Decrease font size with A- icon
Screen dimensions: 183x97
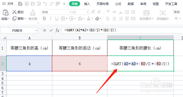(99, 12)
